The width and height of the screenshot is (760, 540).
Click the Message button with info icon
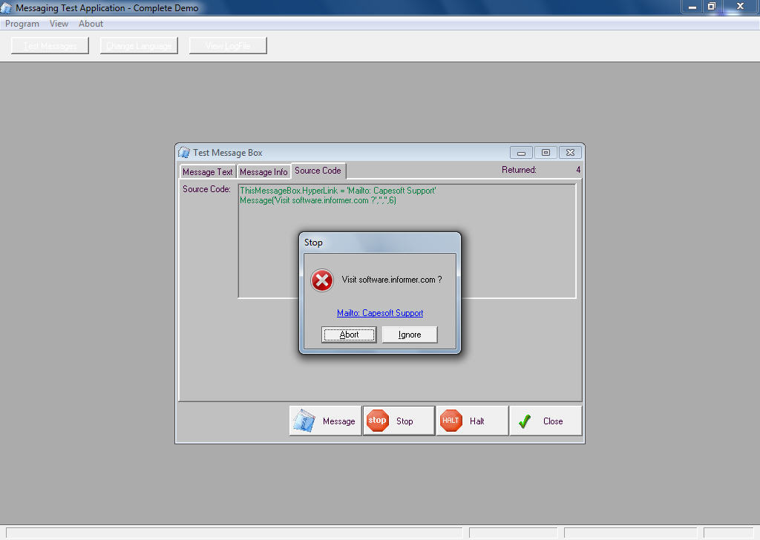coord(325,421)
